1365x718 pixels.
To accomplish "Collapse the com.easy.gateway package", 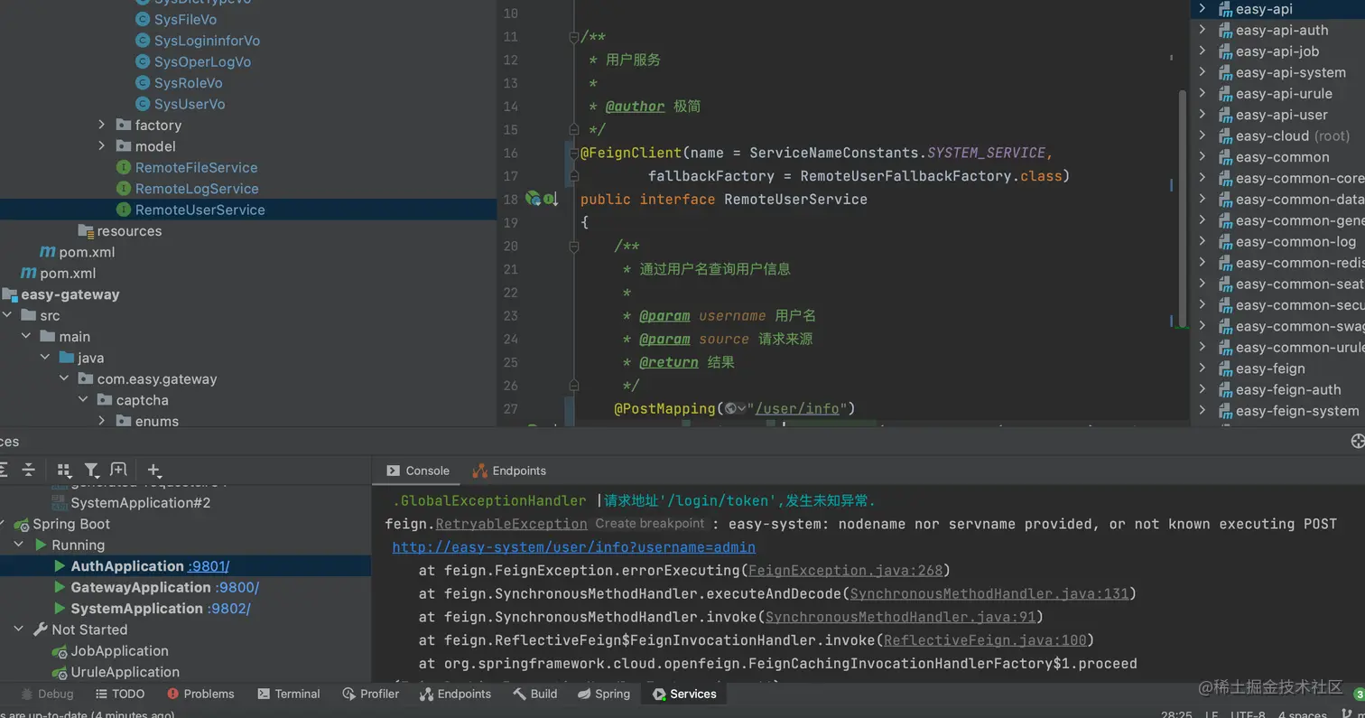I will [x=64, y=378].
